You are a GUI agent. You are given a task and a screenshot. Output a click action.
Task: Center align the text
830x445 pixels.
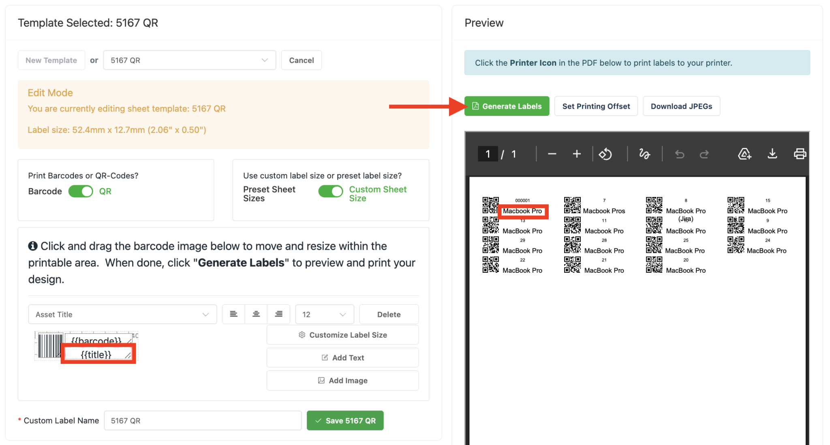point(256,314)
